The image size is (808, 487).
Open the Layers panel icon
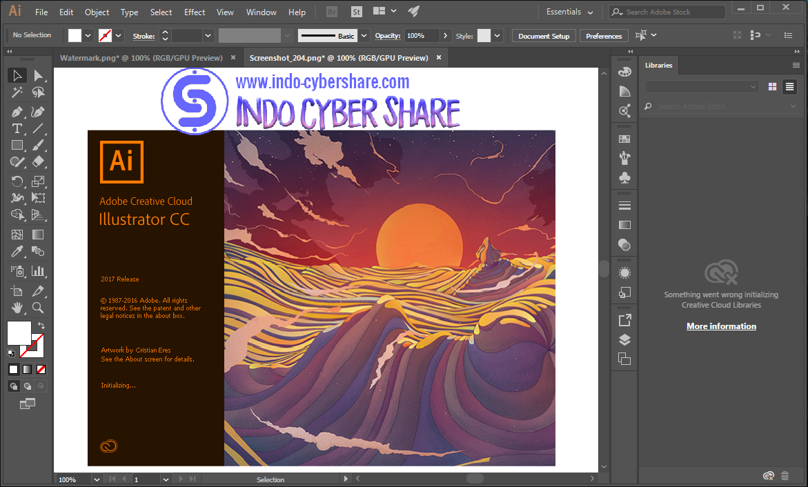[624, 339]
